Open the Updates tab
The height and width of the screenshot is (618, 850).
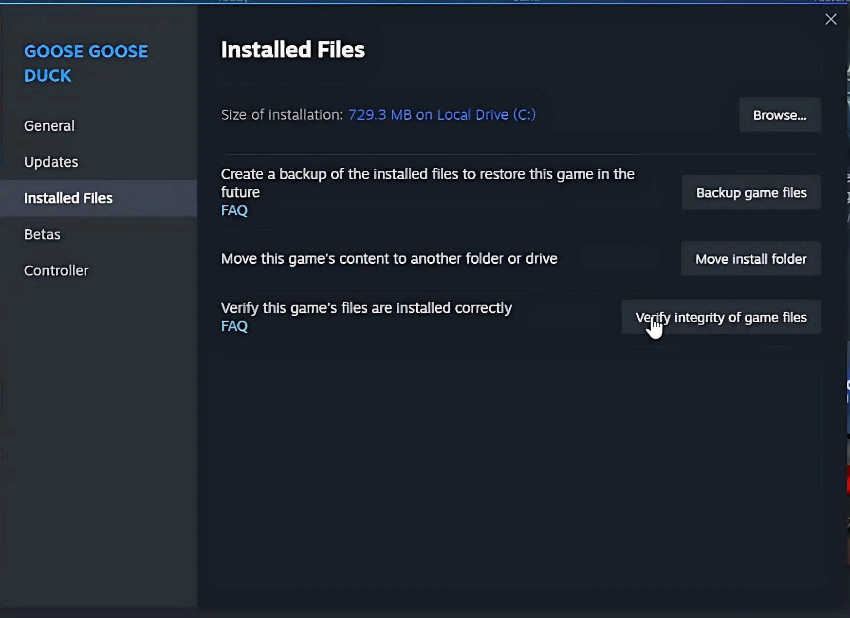tap(51, 162)
